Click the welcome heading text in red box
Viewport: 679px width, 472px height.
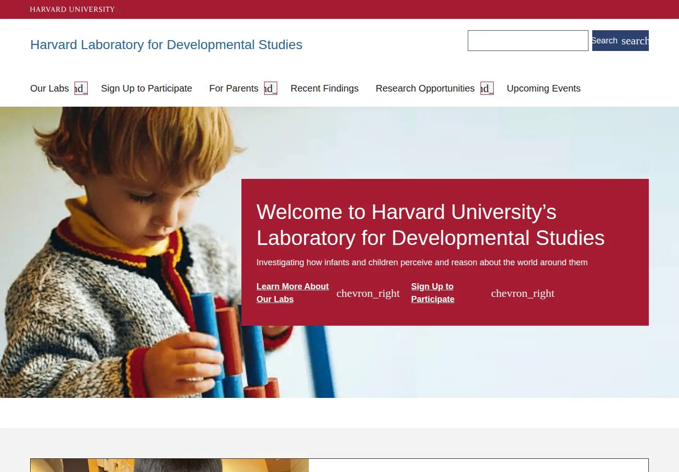(431, 225)
